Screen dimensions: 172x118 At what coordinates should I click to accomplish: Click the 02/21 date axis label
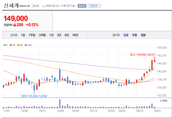pyautogui.click(x=158, y=111)
